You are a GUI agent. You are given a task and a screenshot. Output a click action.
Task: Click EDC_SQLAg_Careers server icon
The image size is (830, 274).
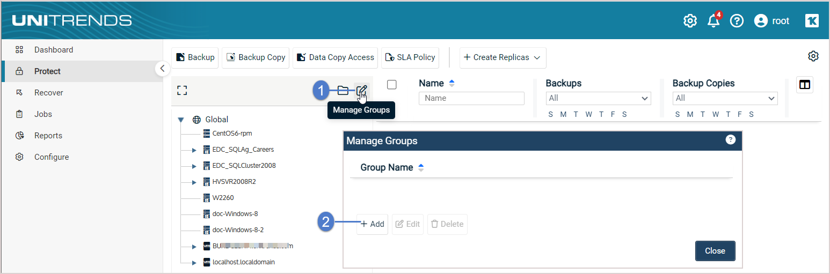click(x=207, y=150)
